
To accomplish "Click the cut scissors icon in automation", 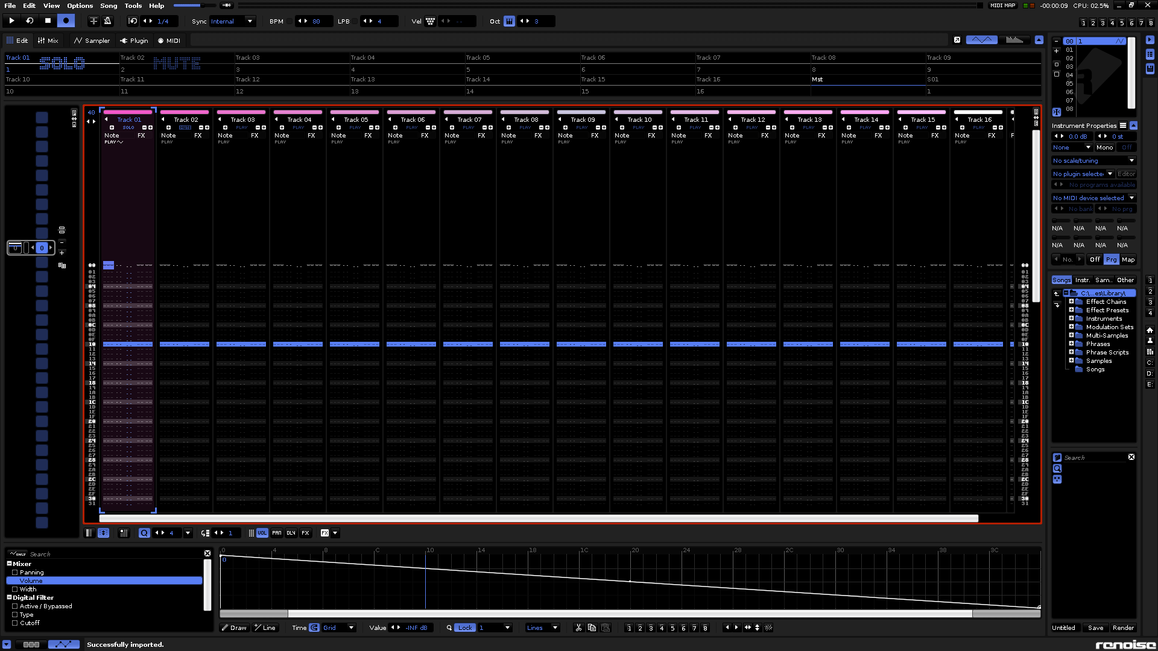I will 578,628.
